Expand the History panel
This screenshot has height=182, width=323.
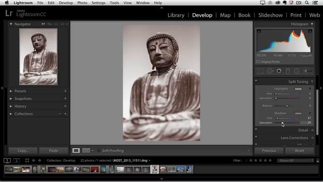(11, 106)
